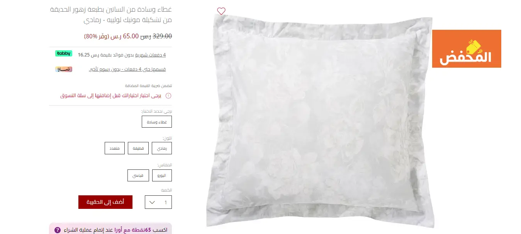Click the tabby logo badge
Screen dimensions: 521x234
click(x=64, y=54)
